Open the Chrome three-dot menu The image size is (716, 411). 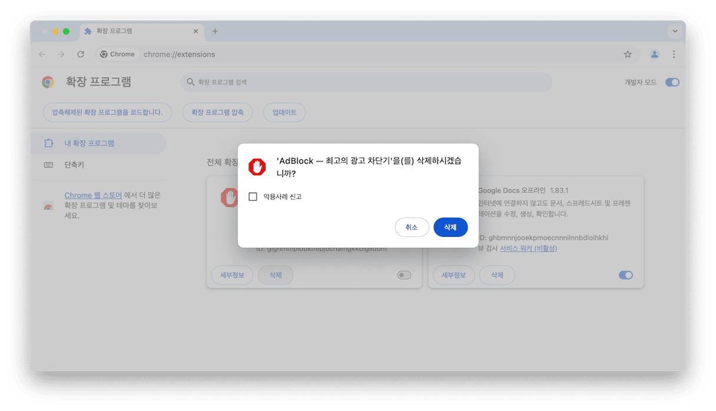674,54
